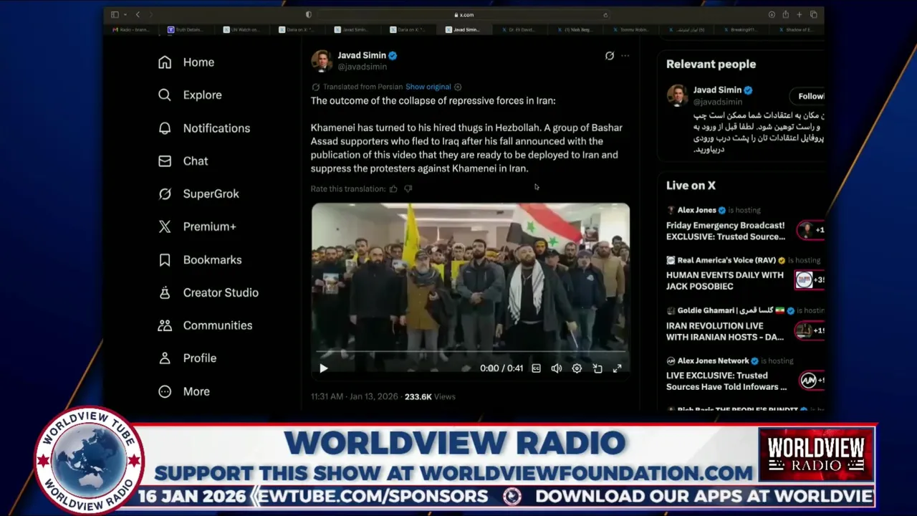Open Alex Jones Network Live Exclusive broadcast
Image resolution: width=917 pixels, height=516 pixels.
click(726, 381)
